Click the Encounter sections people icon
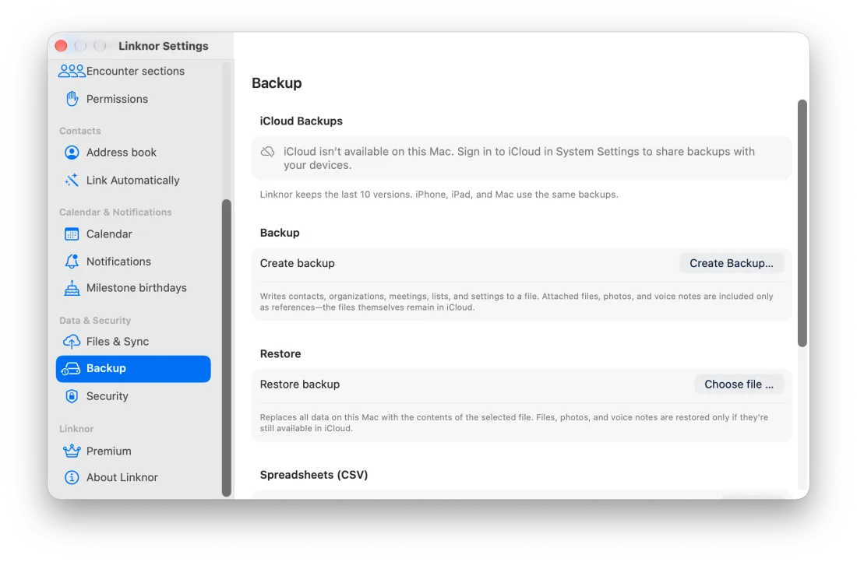Screen dimensions: 857x562 pyautogui.click(x=72, y=71)
